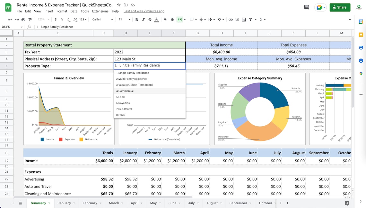Choose '7 Self-Rental' in the dropdown list
This screenshot has width=366, height=208.
[124, 109]
